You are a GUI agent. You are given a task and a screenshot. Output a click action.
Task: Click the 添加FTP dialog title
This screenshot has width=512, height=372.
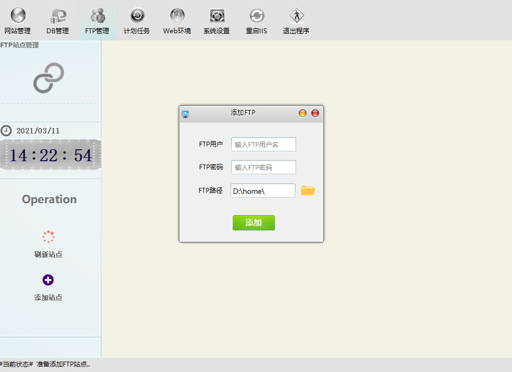(243, 113)
